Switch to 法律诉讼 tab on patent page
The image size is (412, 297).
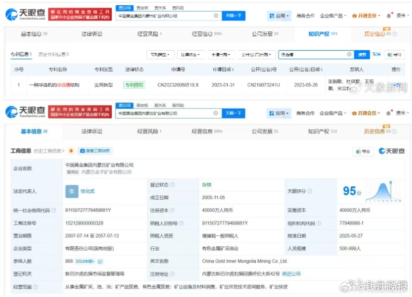(x=92, y=34)
